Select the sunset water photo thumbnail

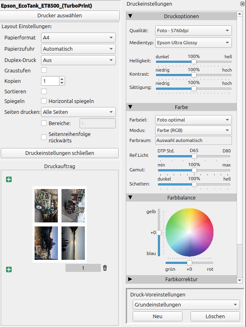coord(73,243)
